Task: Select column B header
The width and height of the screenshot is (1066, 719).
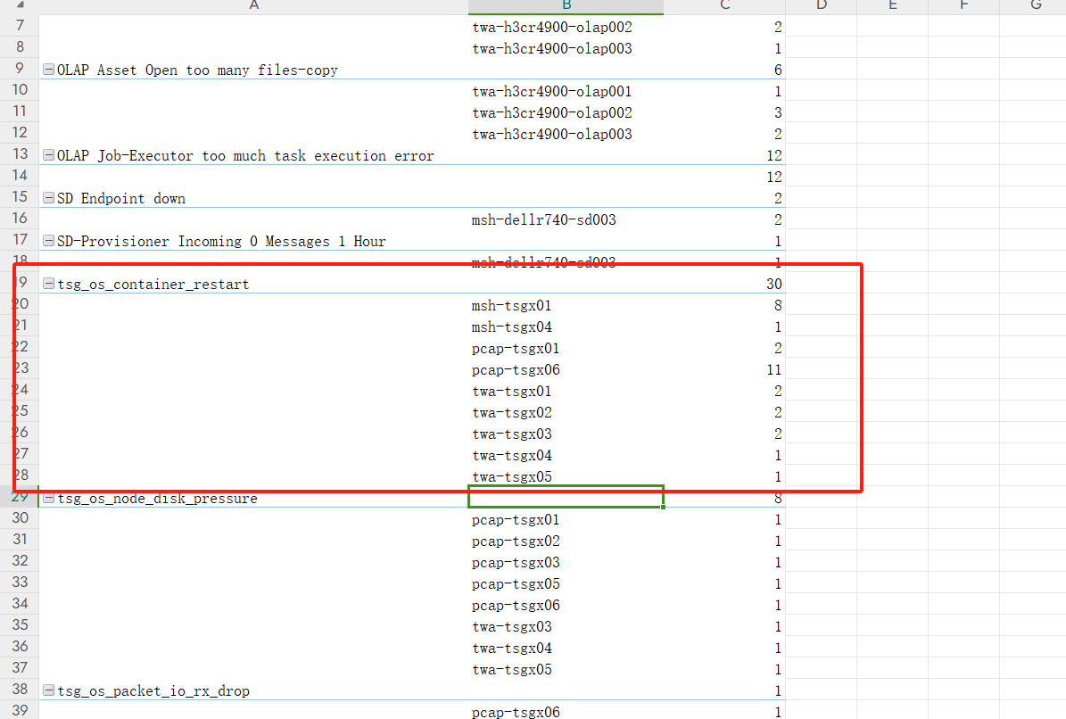Action: coord(566,6)
